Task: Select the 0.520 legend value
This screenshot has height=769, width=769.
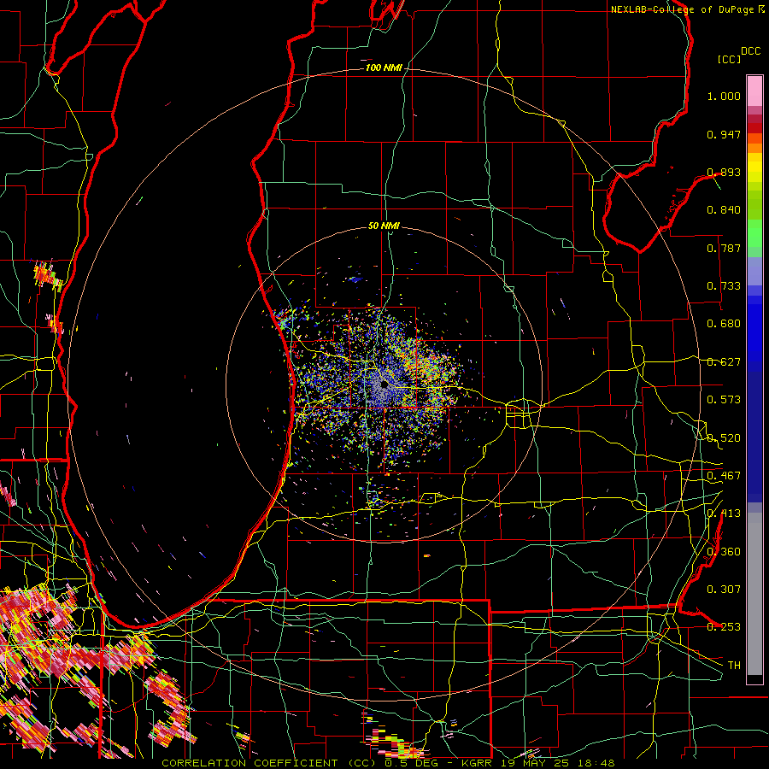Action: click(724, 438)
